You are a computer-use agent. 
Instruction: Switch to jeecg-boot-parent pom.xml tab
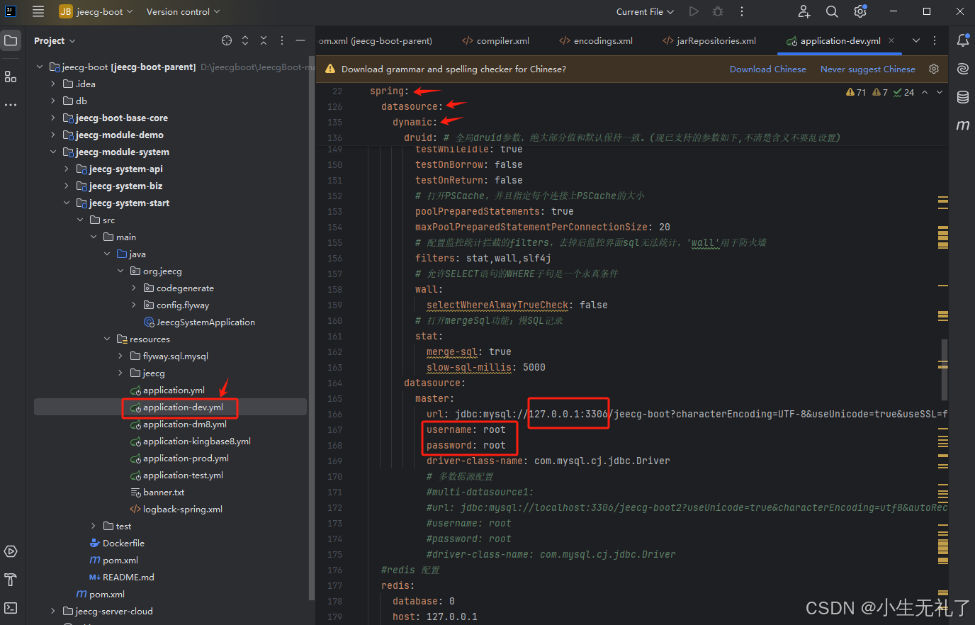(x=376, y=40)
